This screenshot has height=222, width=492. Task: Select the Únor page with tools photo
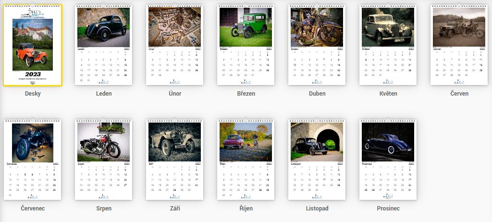[175, 45]
